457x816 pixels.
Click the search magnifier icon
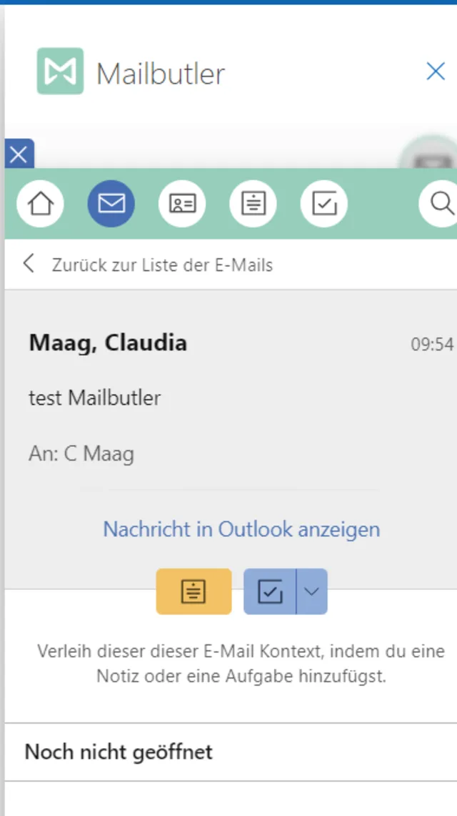[441, 204]
